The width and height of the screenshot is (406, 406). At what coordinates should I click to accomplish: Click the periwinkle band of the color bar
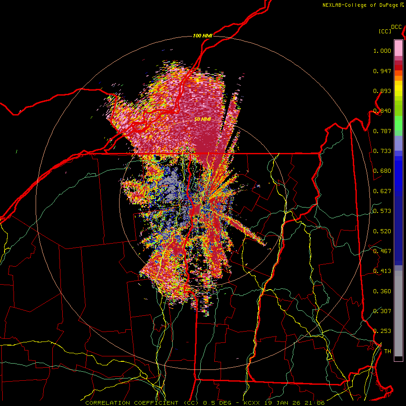pyautogui.click(x=398, y=143)
